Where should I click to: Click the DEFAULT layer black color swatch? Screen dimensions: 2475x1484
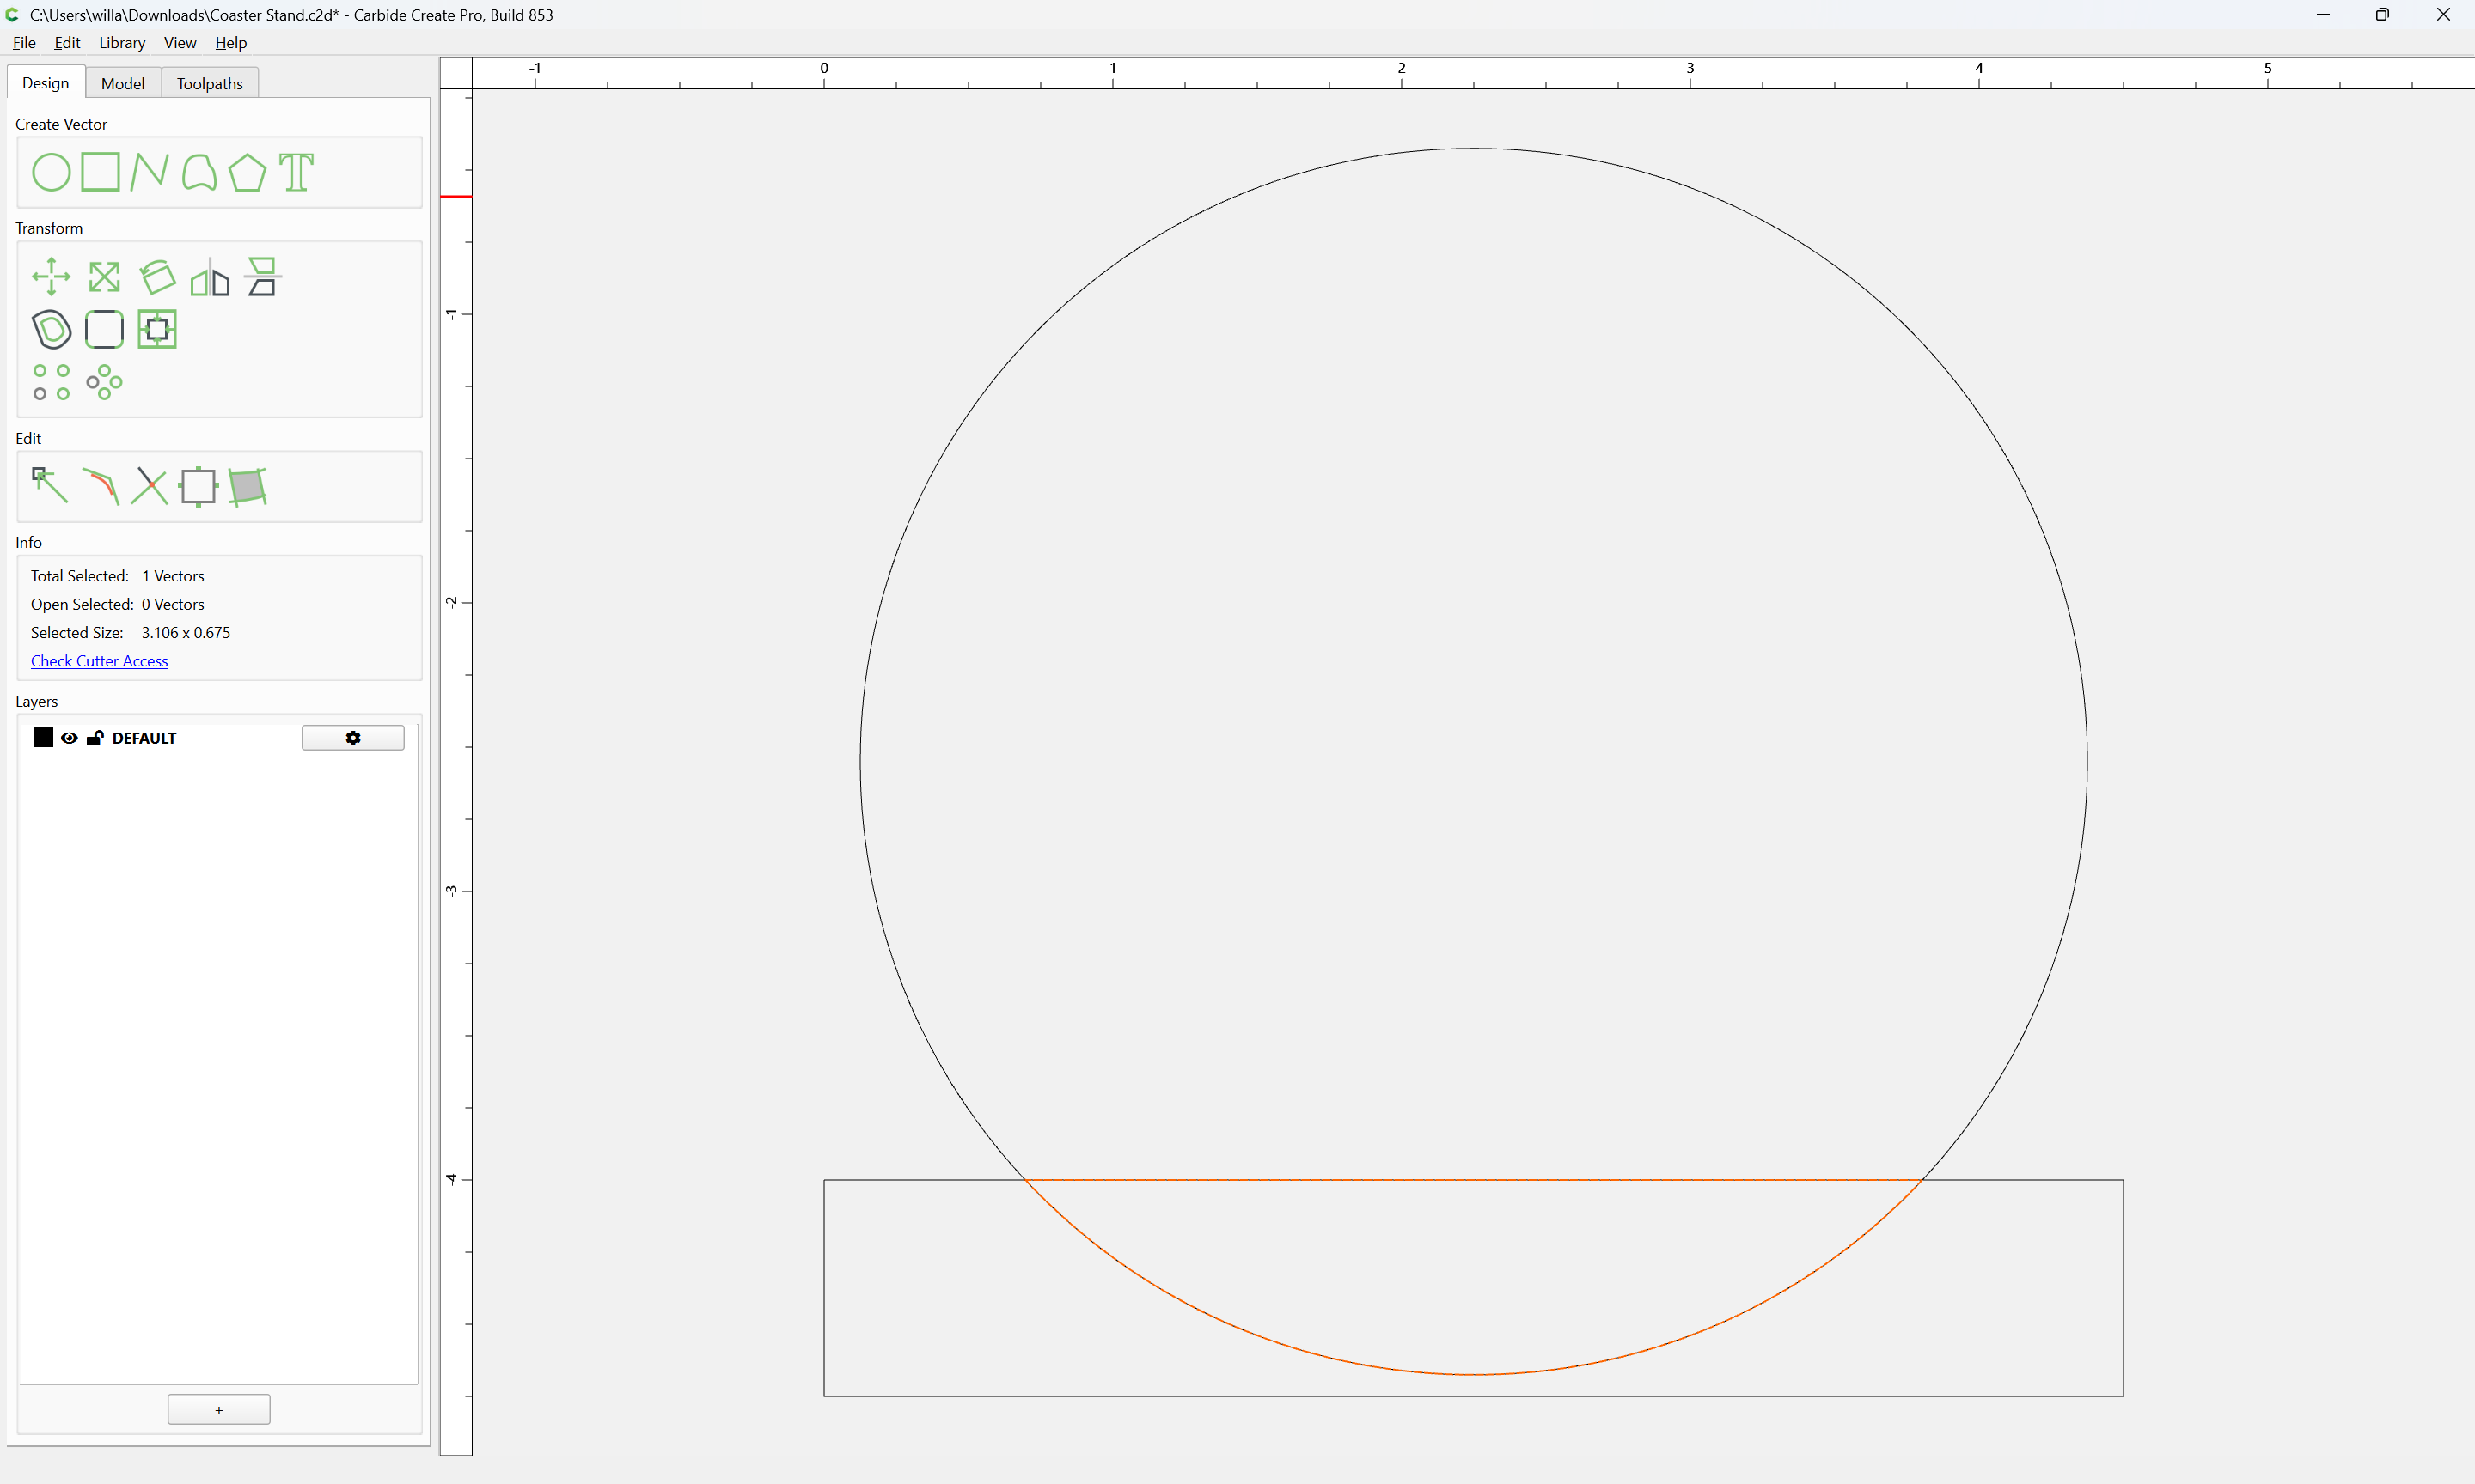tap(43, 738)
